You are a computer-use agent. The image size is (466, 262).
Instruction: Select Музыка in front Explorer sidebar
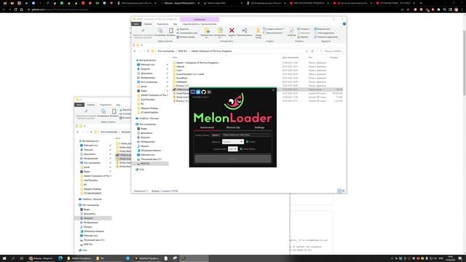[x=145, y=146]
